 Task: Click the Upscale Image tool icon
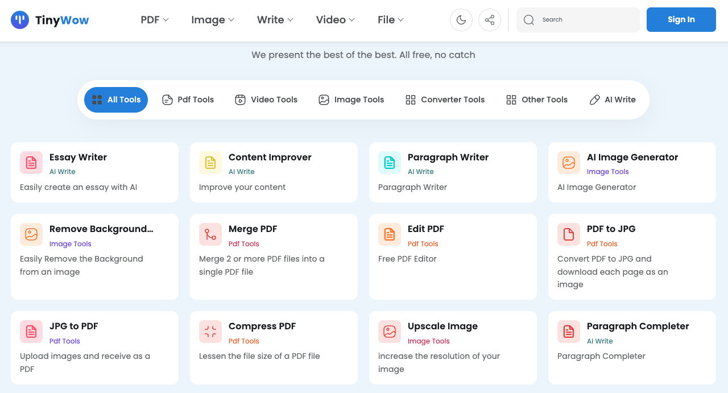tap(390, 332)
